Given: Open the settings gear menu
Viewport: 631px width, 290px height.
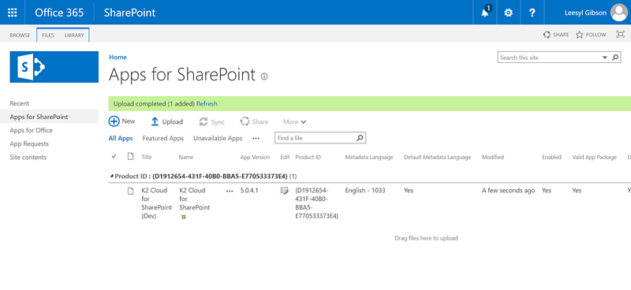Looking at the screenshot, I should (509, 13).
